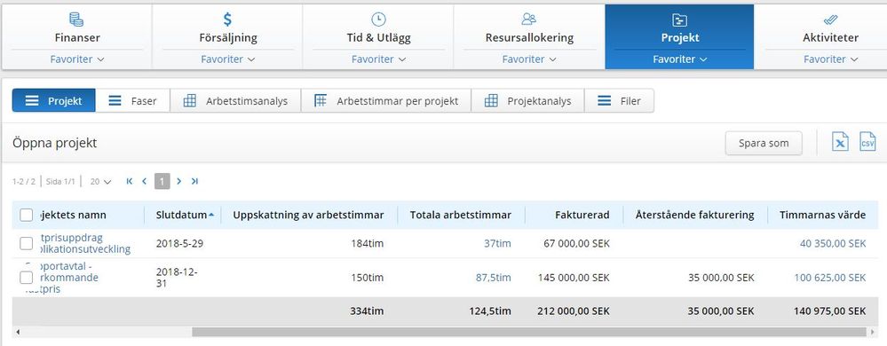Image resolution: width=887 pixels, height=346 pixels.
Task: Sort by Totala arbetstimmar column
Action: coord(461,215)
